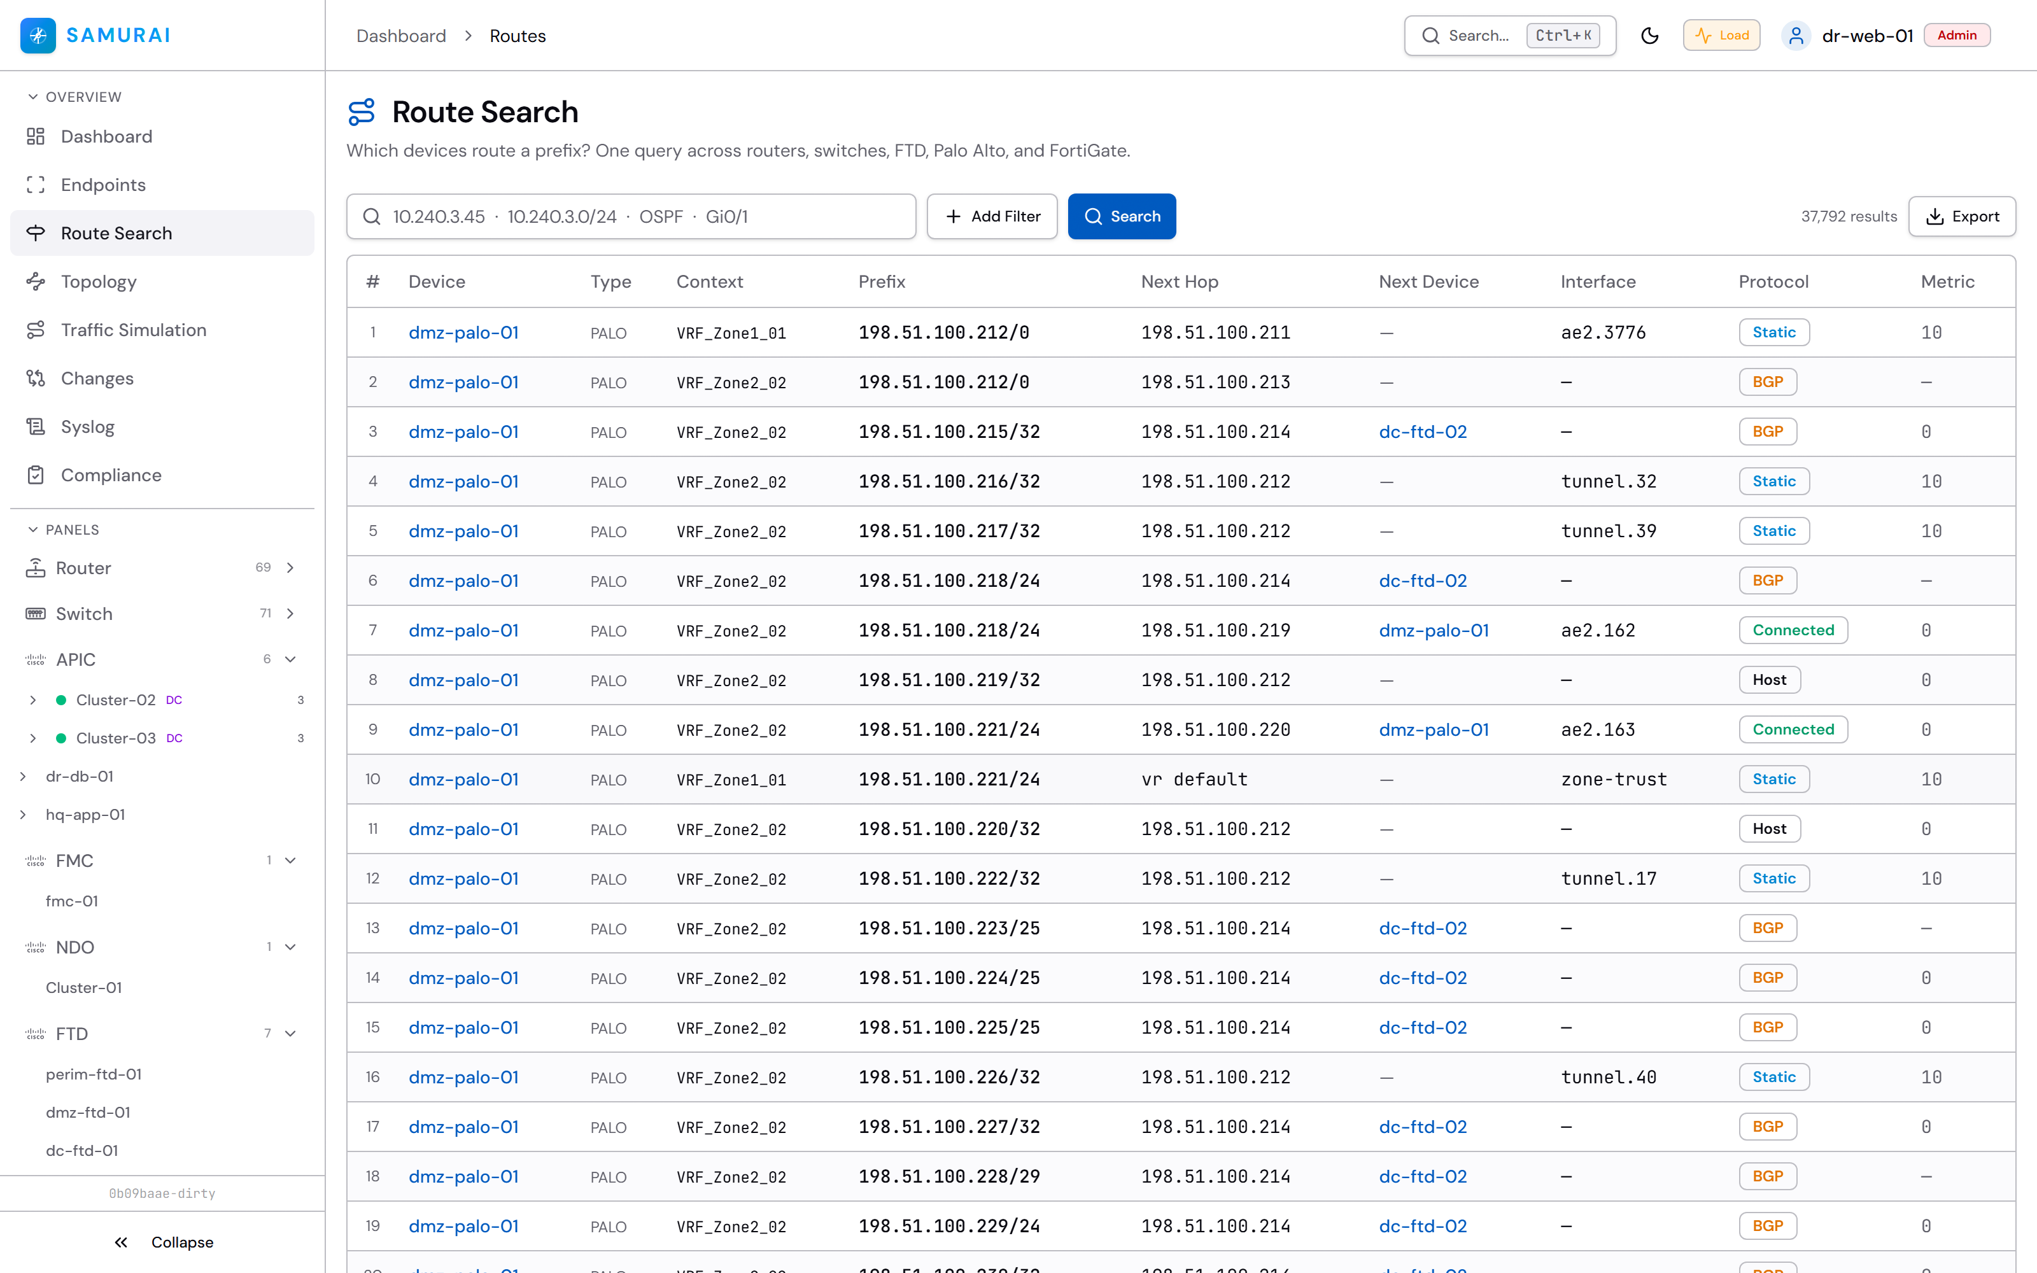
Task: Expand dr-db-01 tree node
Action: pos(23,777)
